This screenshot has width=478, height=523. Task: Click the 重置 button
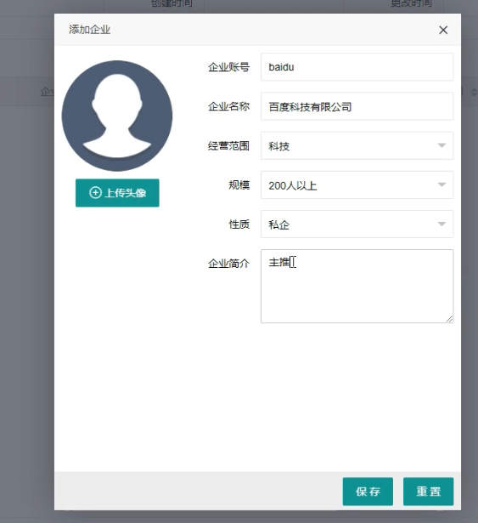tap(429, 492)
